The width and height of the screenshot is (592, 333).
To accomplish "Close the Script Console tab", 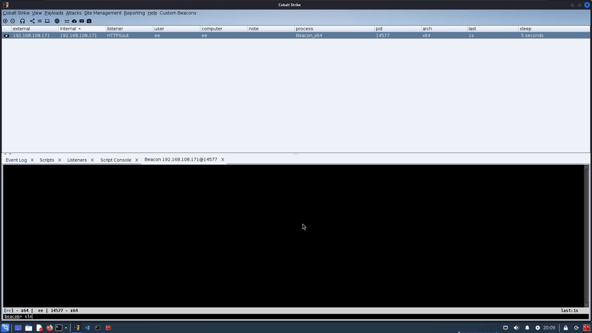I will pyautogui.click(x=136, y=160).
